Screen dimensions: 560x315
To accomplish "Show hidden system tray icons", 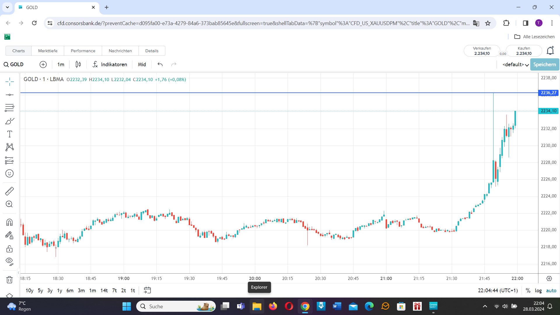I will [485, 306].
